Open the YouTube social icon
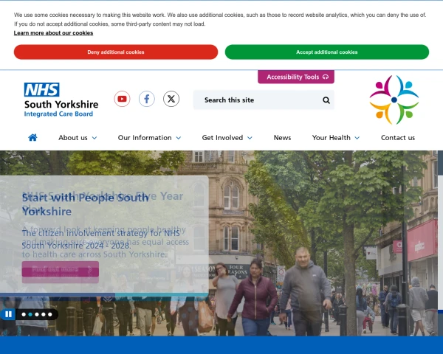This screenshot has width=443, height=354. click(122, 99)
